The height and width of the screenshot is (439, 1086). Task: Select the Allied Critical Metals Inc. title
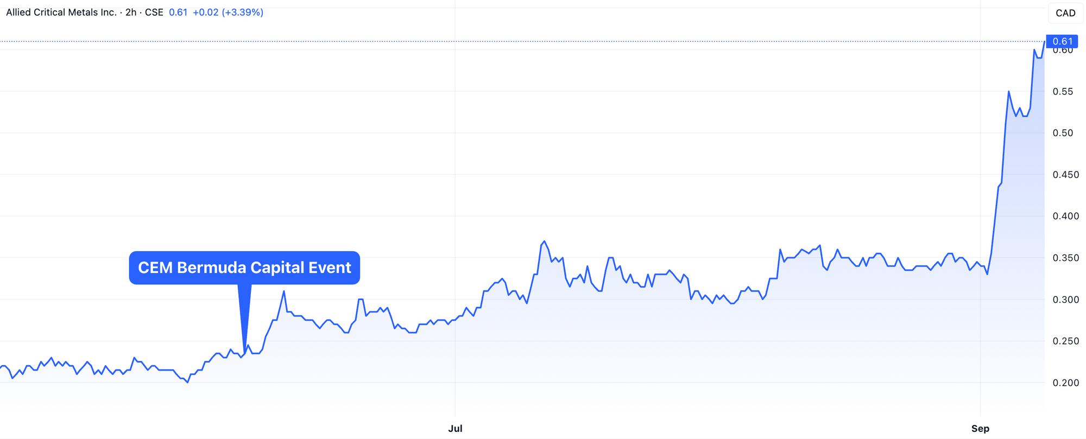pos(61,12)
